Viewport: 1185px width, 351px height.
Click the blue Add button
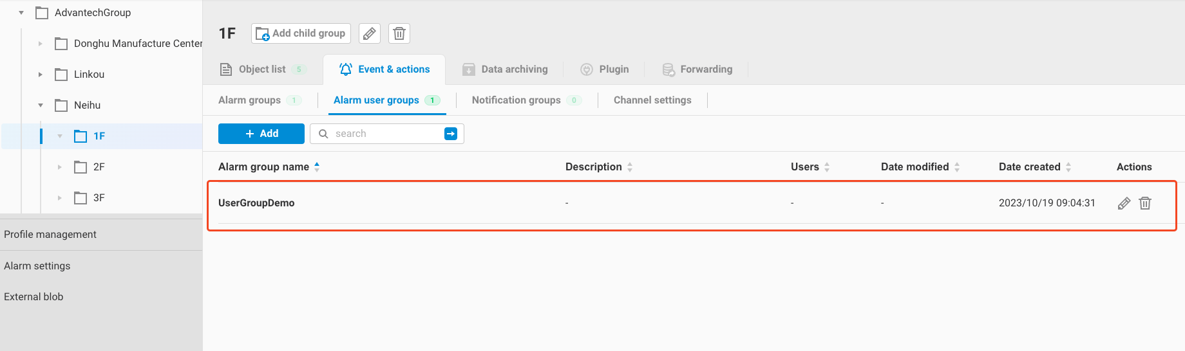[261, 134]
